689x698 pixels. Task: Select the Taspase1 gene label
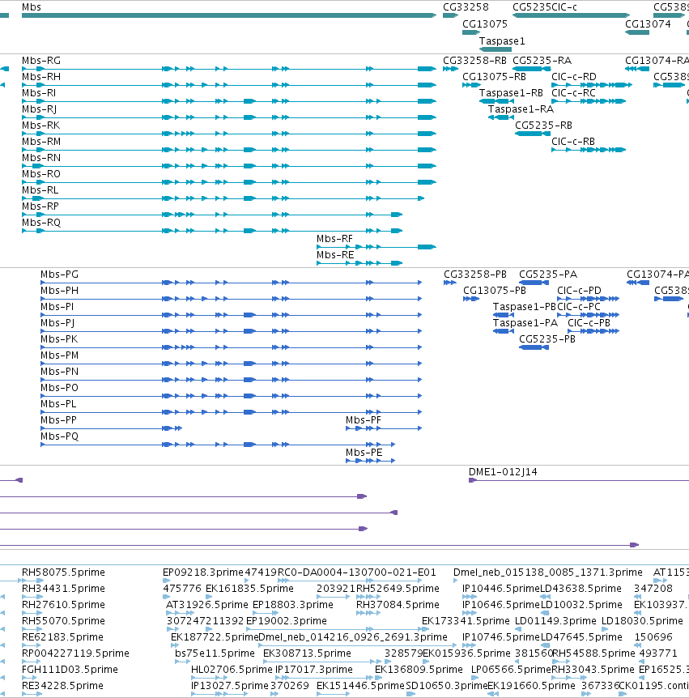[502, 41]
